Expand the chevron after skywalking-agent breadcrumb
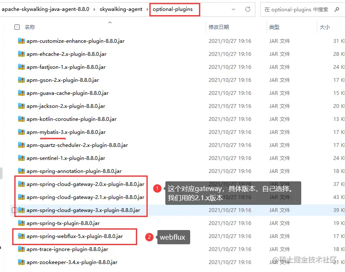345x272 pixels. [x=147, y=9]
